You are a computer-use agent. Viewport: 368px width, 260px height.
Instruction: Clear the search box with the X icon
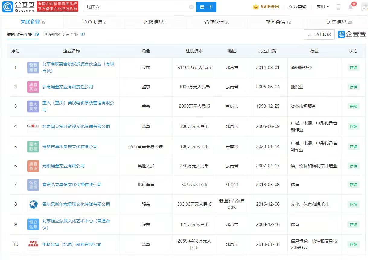[191, 7]
